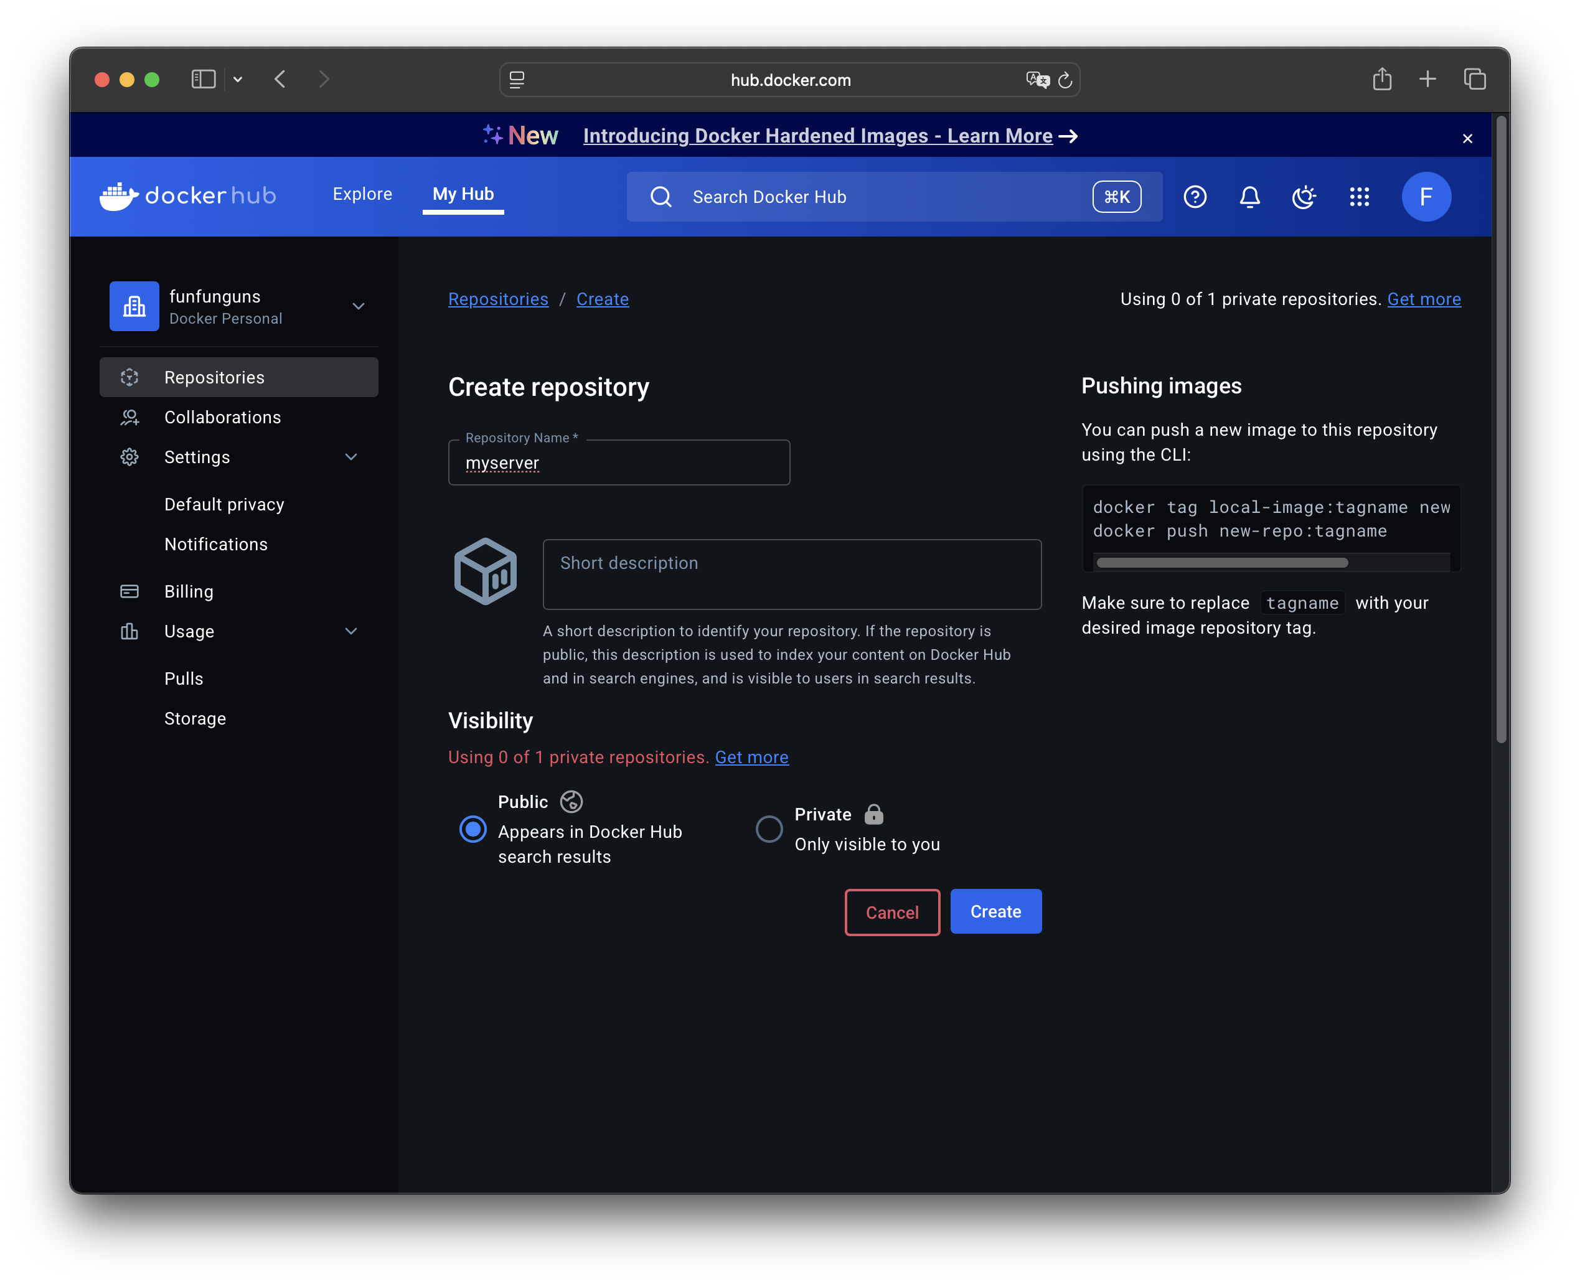Open the Docker Hardened Images Learn More link
Viewport: 1580px width, 1286px height.
click(818, 136)
